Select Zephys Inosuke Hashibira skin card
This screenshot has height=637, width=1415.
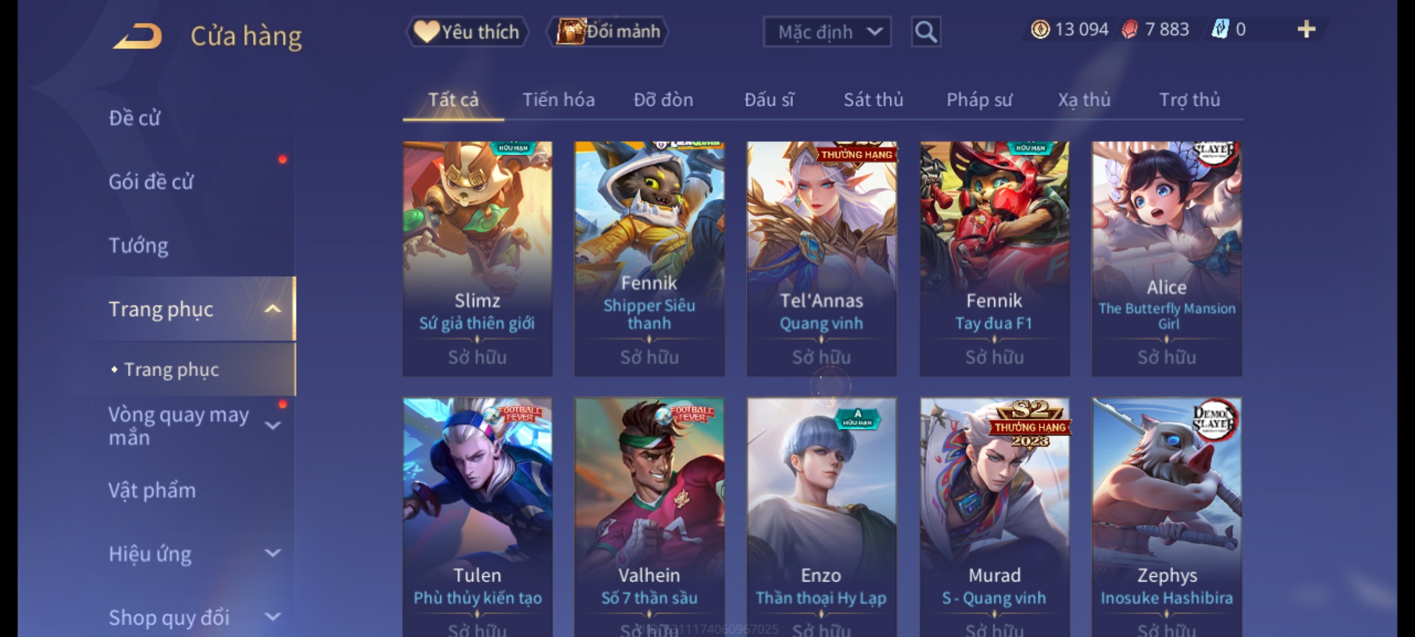coord(1167,517)
